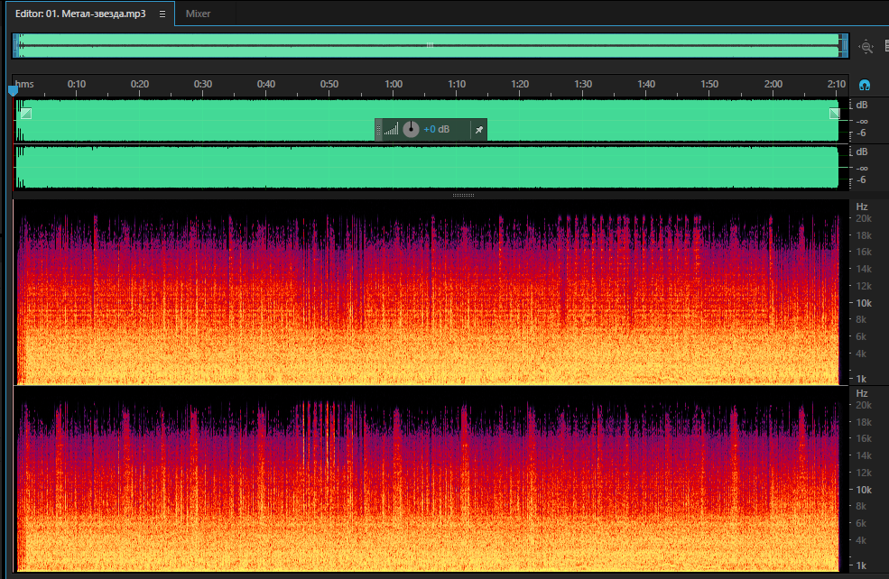Image resolution: width=889 pixels, height=579 pixels.
Task: Click 1k on upper spectrogram frequency scale
Action: (862, 379)
